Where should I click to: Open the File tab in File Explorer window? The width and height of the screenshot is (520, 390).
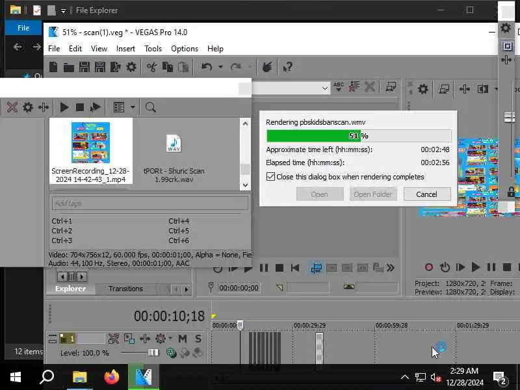click(23, 28)
